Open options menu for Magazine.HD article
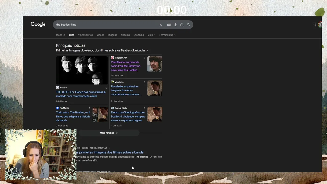 pos(144,58)
